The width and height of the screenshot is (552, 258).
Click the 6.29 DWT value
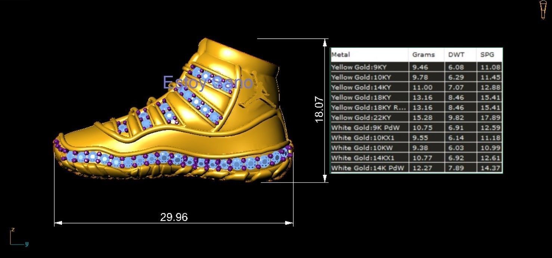(456, 77)
